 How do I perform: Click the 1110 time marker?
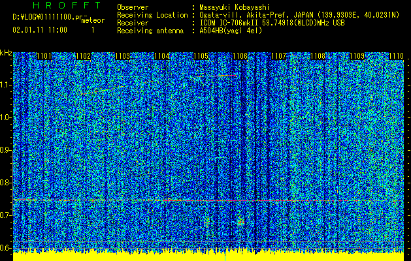(x=397, y=56)
